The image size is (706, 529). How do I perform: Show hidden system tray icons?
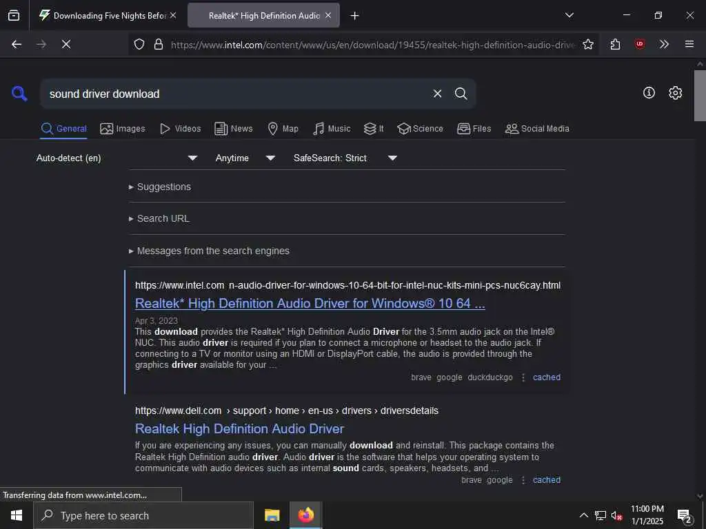pyautogui.click(x=583, y=515)
